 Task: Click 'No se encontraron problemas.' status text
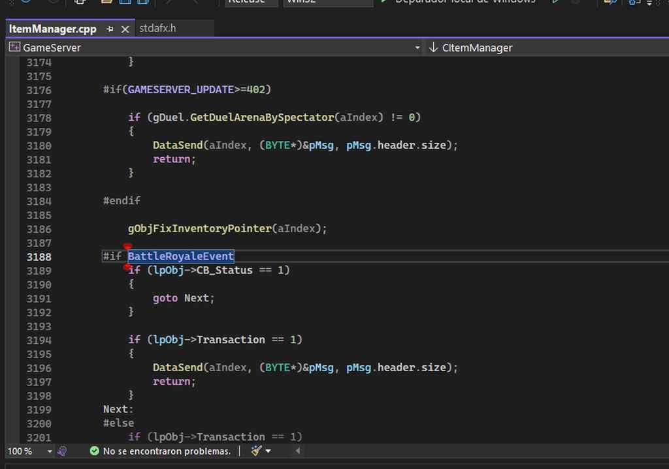point(167,451)
